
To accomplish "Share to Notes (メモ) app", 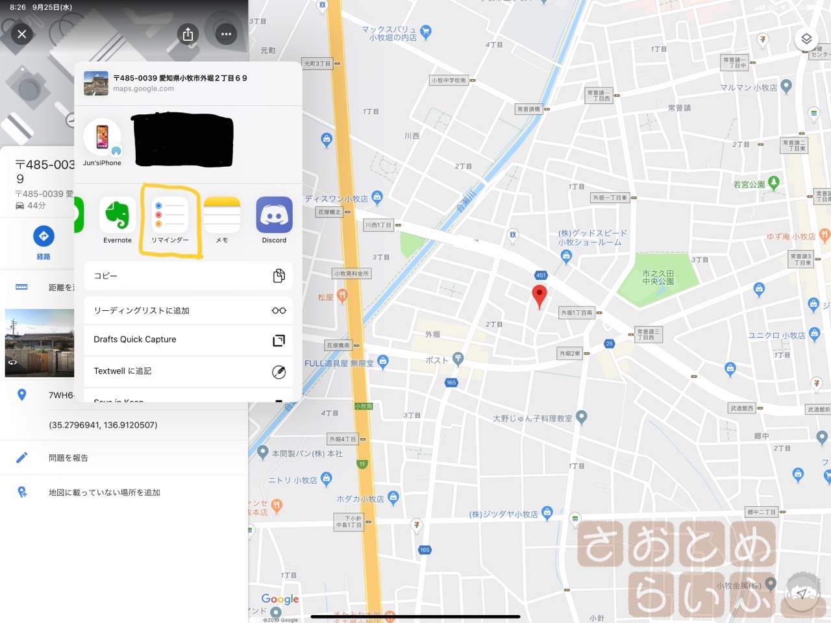I will pyautogui.click(x=222, y=221).
